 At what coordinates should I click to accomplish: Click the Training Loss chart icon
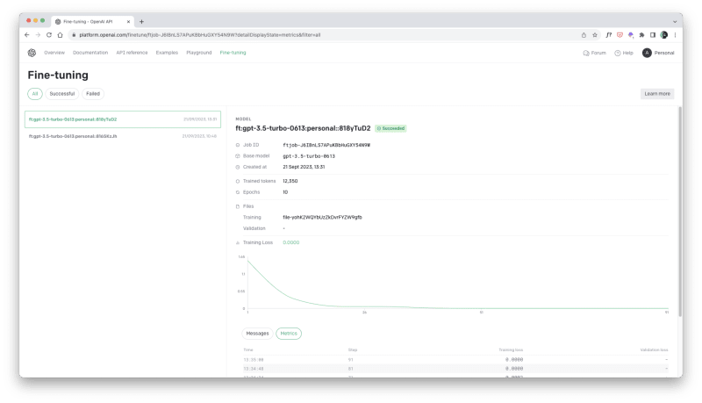238,242
